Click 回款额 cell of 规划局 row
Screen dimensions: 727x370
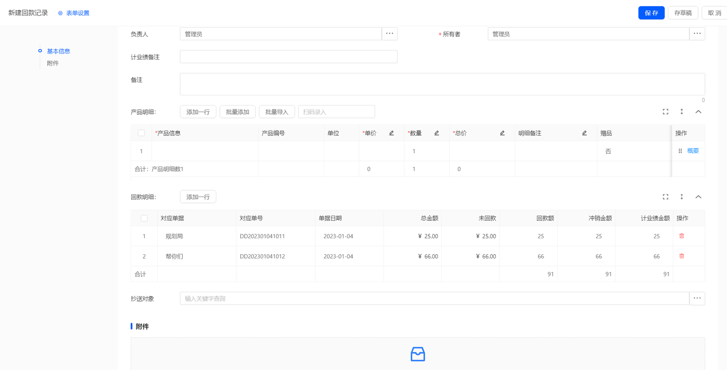[528, 236]
